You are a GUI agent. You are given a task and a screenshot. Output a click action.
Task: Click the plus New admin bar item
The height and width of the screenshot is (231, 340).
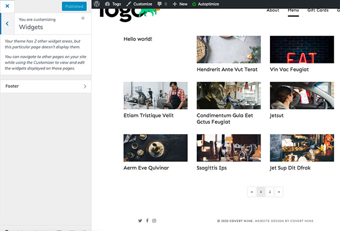coord(180,4)
